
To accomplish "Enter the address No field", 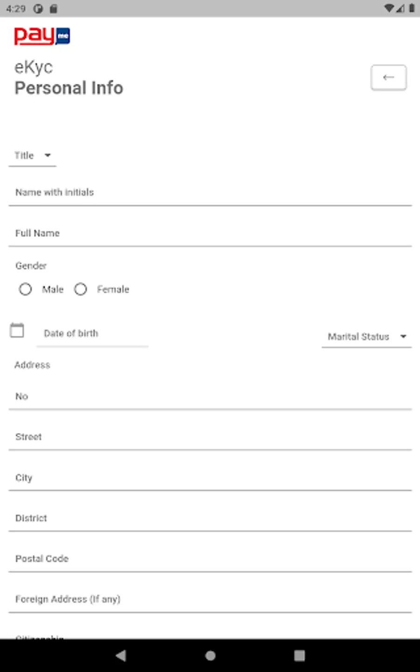I will point(210,396).
